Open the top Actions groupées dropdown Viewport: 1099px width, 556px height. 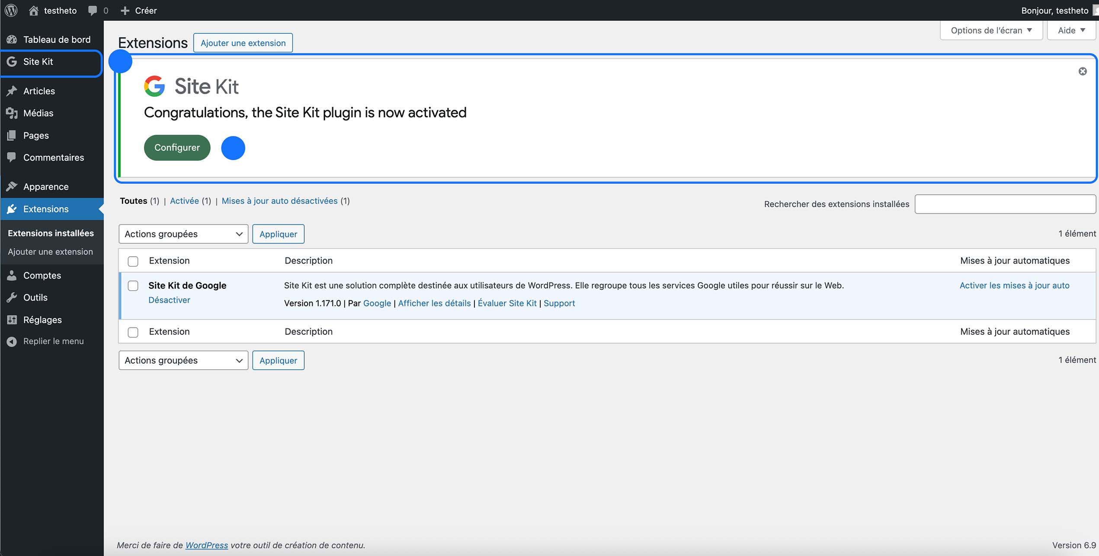183,234
